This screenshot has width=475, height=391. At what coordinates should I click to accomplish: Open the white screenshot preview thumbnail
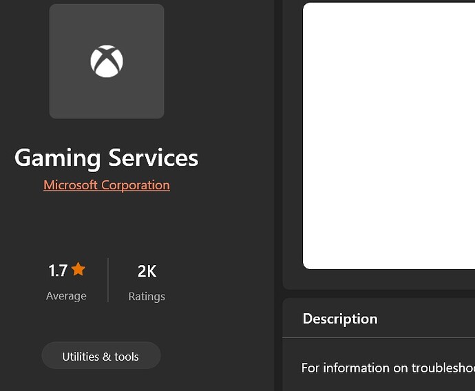point(389,136)
